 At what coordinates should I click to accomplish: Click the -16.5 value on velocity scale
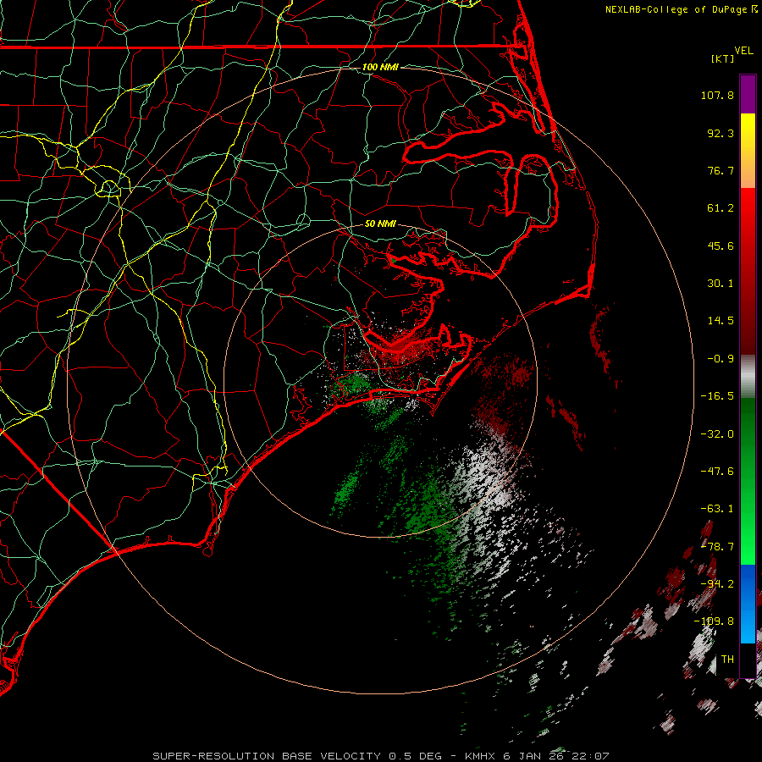pos(717,396)
